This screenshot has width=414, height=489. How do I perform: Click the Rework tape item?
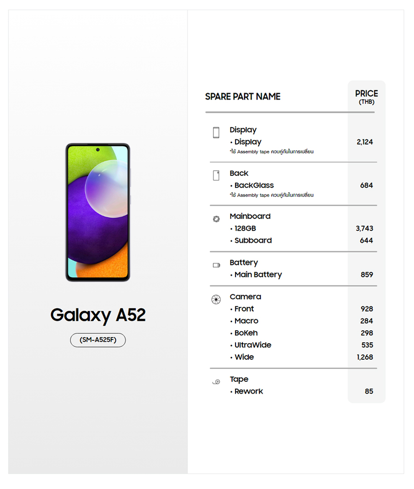click(x=249, y=391)
